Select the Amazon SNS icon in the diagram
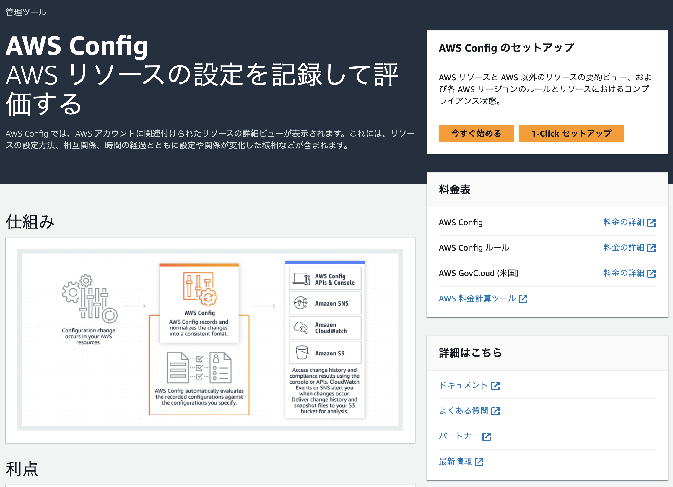The width and height of the screenshot is (673, 487). [301, 303]
